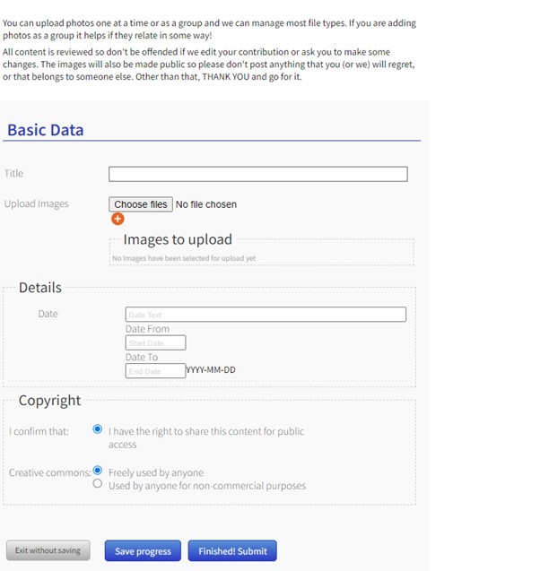540x571 pixels.
Task: Click the Exit without saving button
Action: pyautogui.click(x=48, y=550)
